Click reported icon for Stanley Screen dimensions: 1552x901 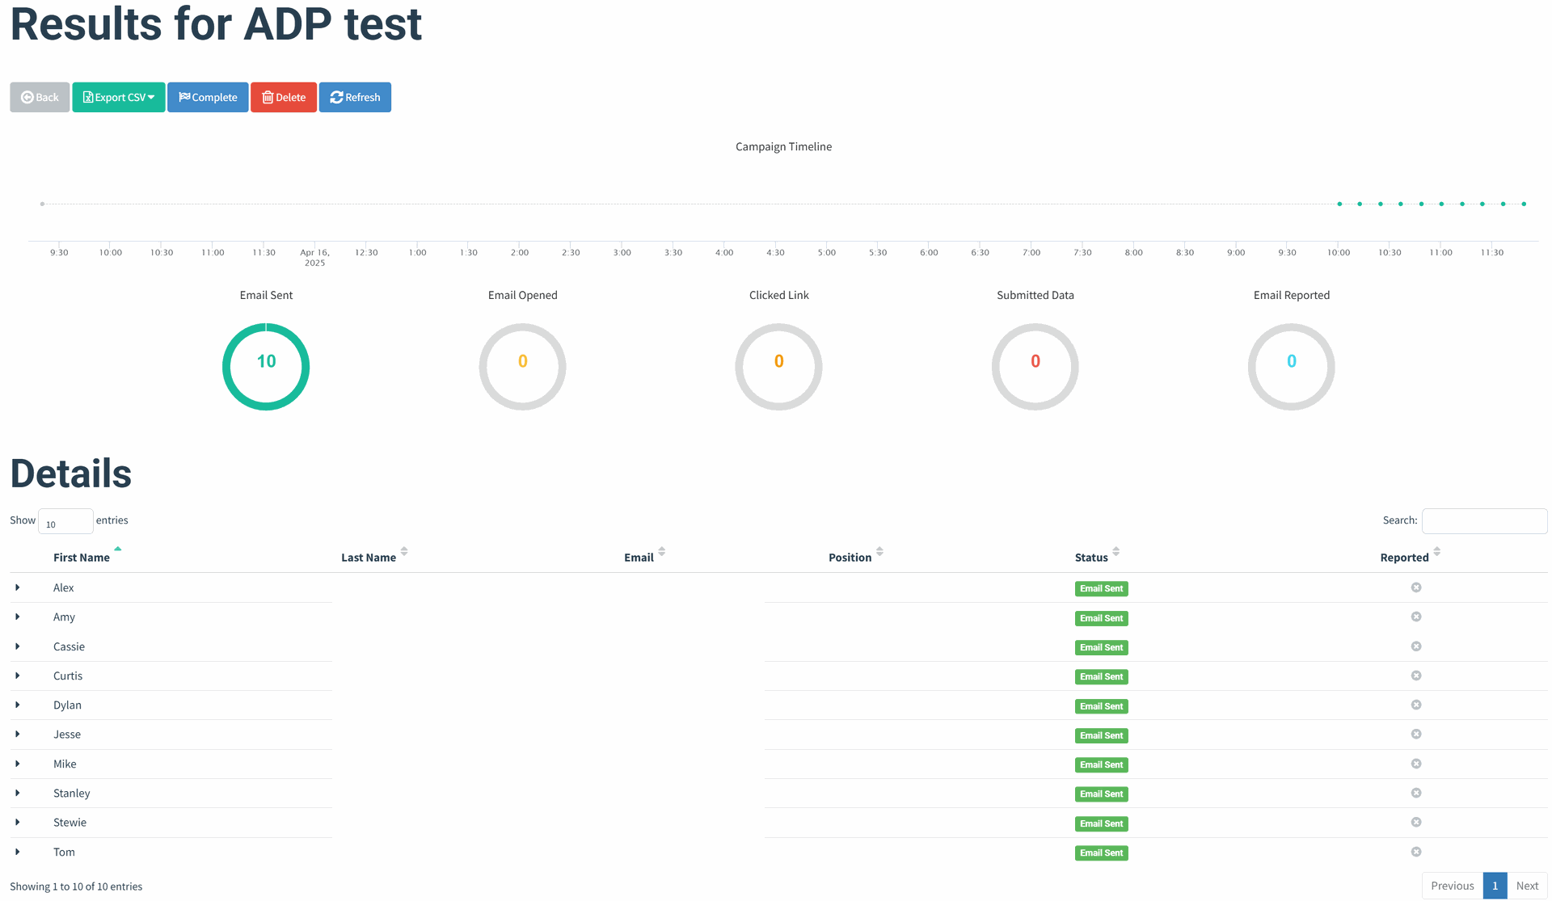(1416, 793)
